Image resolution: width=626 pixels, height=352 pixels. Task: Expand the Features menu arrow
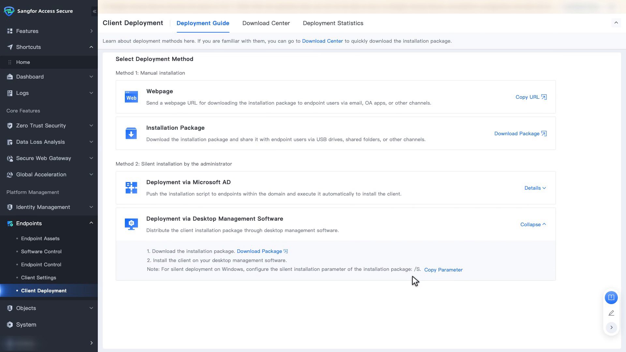click(91, 31)
